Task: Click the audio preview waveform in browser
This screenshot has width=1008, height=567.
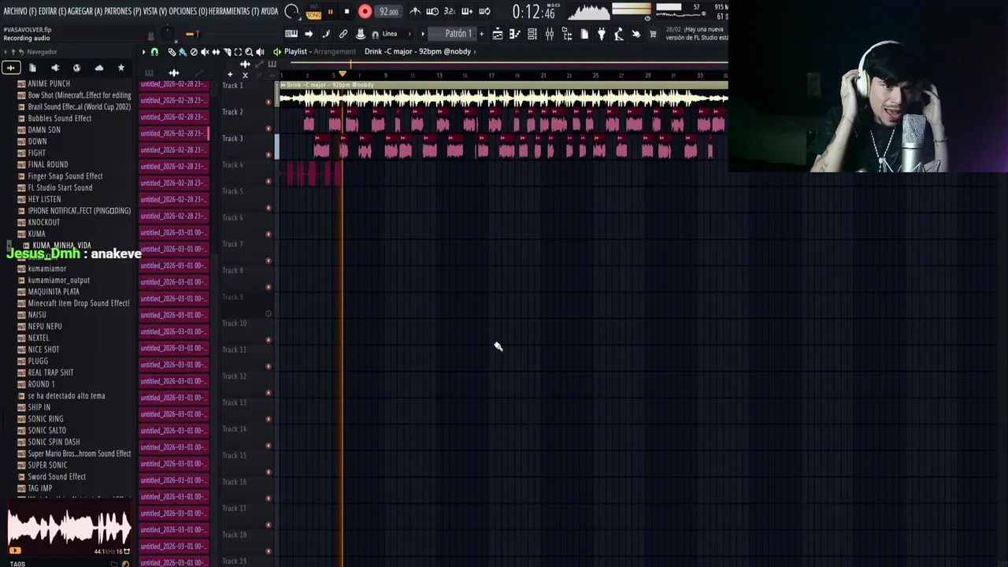Action: point(69,527)
